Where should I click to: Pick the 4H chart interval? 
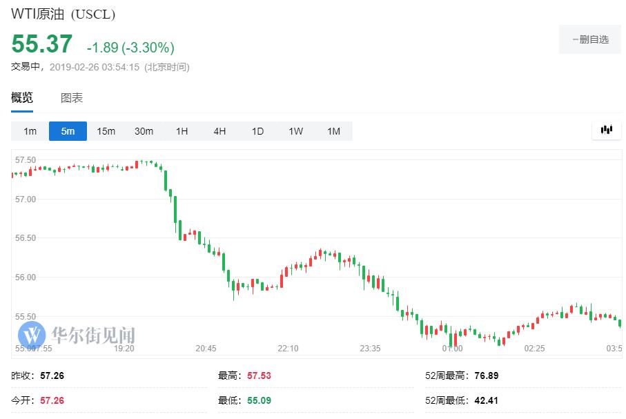click(219, 131)
